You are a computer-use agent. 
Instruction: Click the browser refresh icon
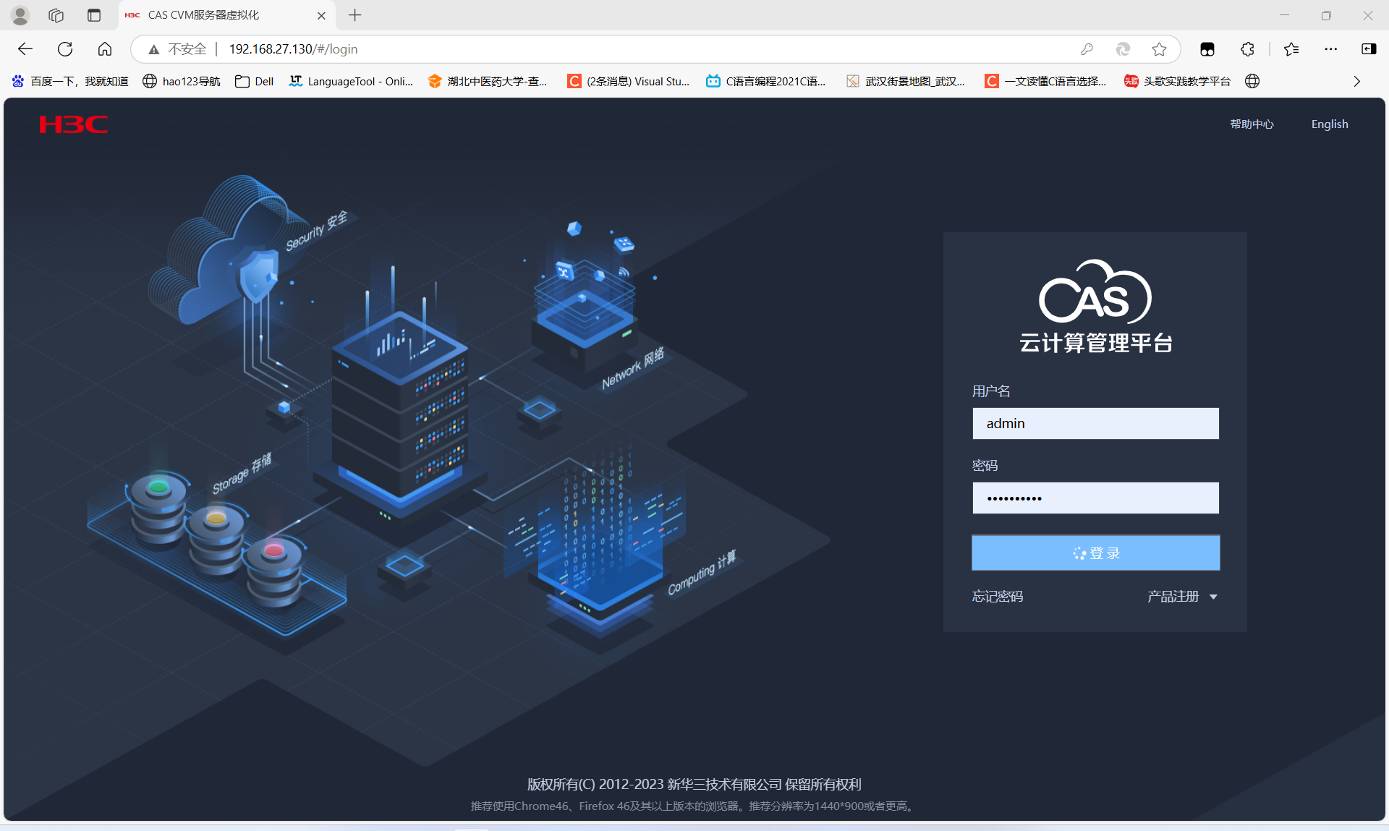point(65,49)
